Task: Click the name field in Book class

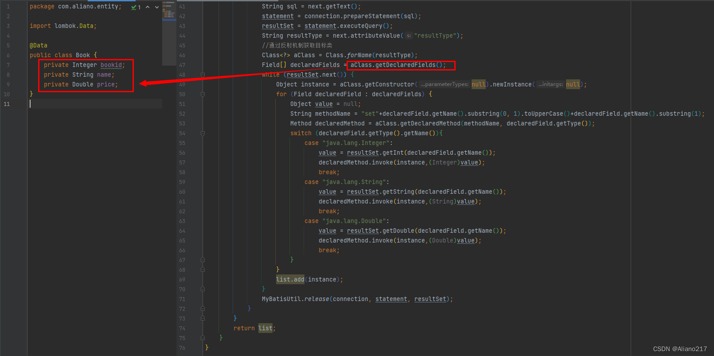Action: pos(104,74)
